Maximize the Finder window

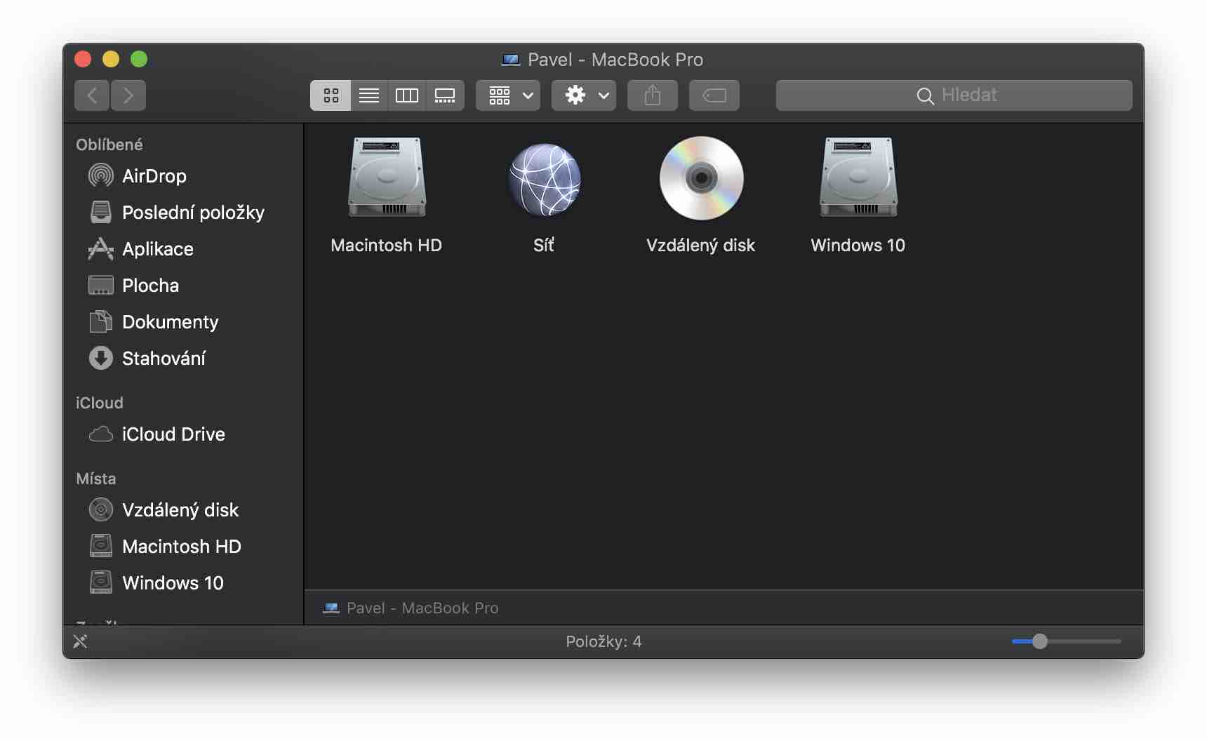pyautogui.click(x=139, y=59)
